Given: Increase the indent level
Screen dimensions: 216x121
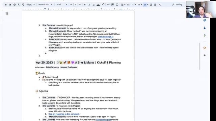Looking at the screenshot, I should pos(155,5).
